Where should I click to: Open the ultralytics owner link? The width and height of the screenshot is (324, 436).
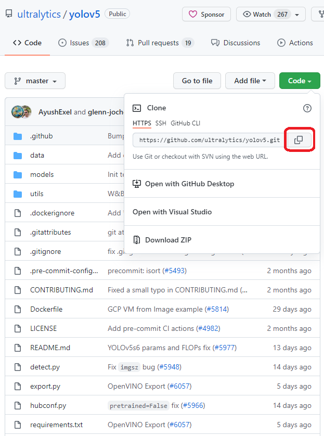[x=39, y=14]
